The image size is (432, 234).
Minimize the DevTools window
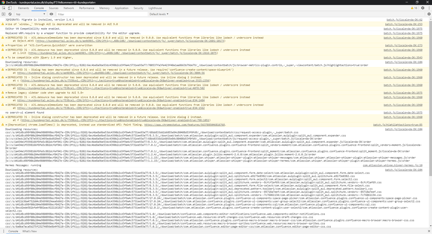point(406,2)
